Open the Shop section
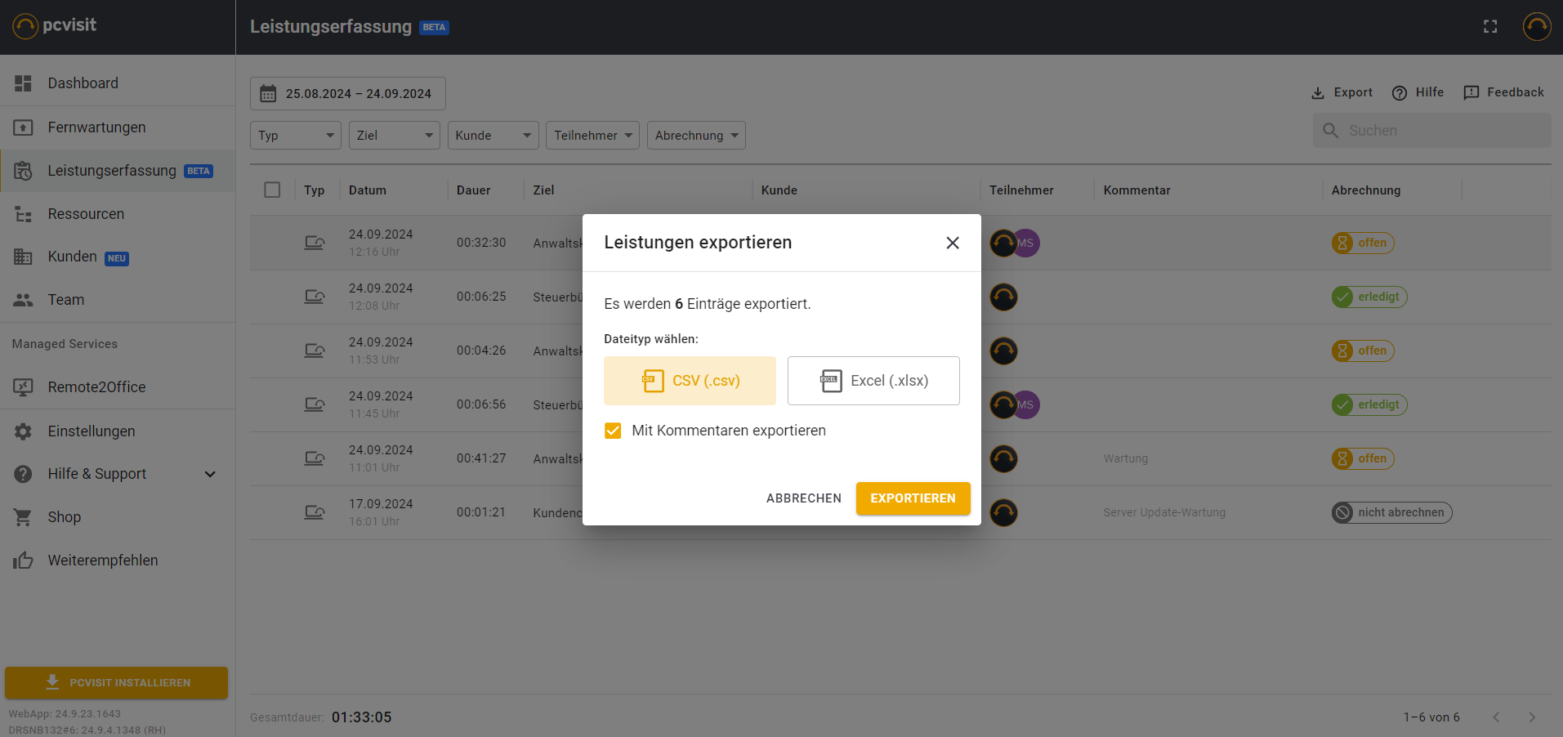 (63, 516)
